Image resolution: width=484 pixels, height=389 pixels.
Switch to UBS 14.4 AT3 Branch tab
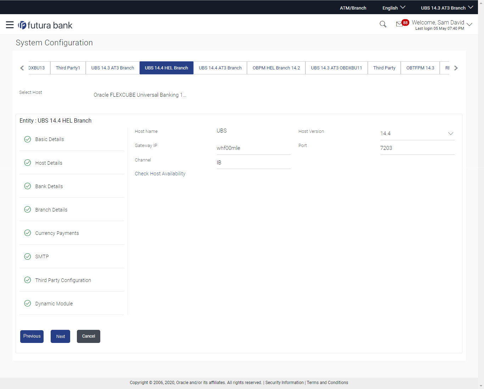[220, 68]
